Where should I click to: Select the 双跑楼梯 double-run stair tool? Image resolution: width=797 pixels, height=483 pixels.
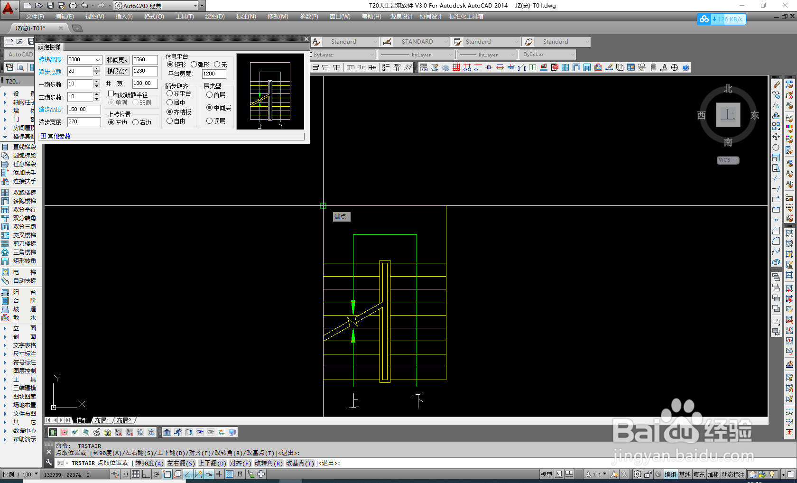coord(19,193)
